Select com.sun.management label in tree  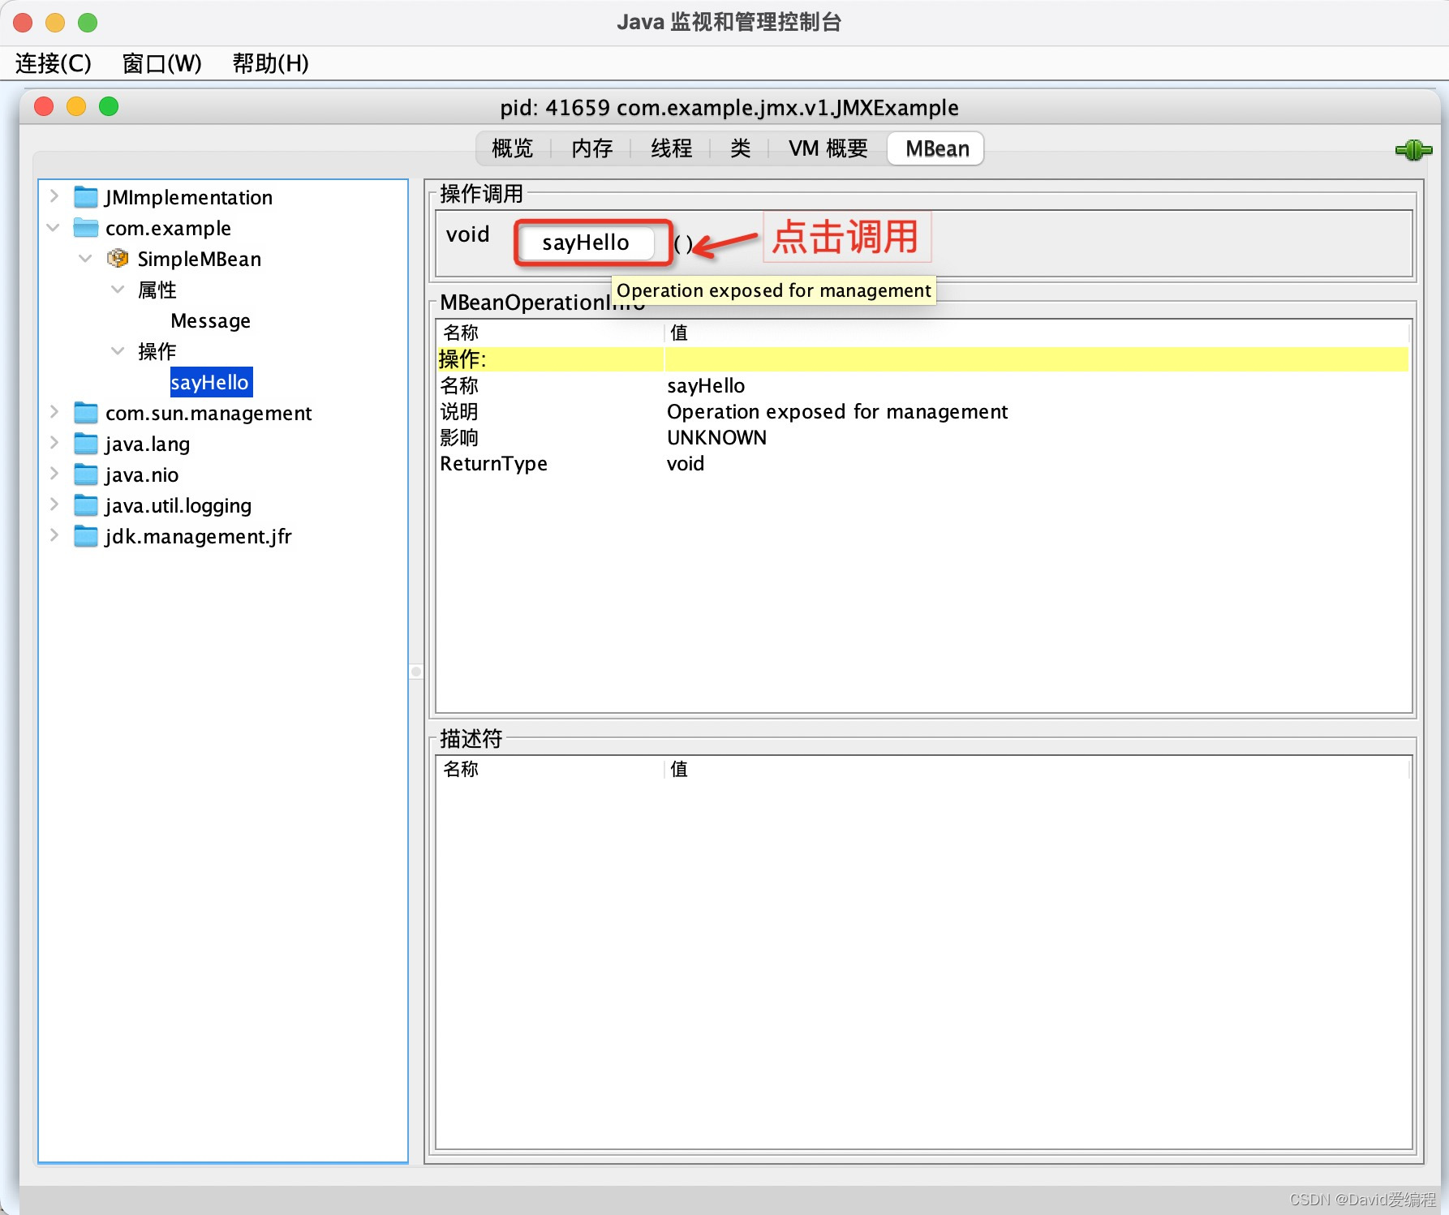[209, 414]
